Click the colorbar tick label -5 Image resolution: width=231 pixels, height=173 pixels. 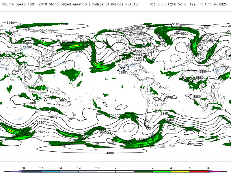pyautogui.click(x=23, y=168)
